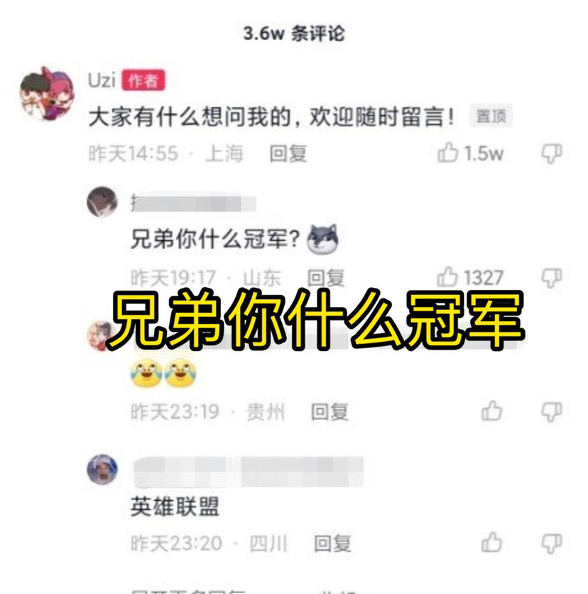This screenshot has width=588, height=594.
Task: Open the Uzi username link
Action: (x=102, y=80)
